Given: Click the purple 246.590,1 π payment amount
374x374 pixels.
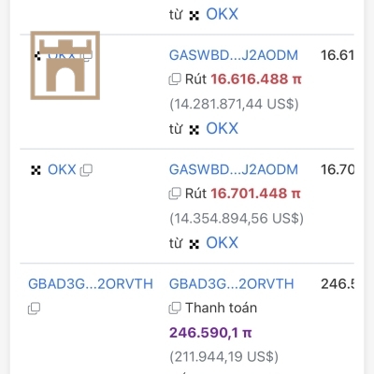Looking at the screenshot, I should coord(210,333).
